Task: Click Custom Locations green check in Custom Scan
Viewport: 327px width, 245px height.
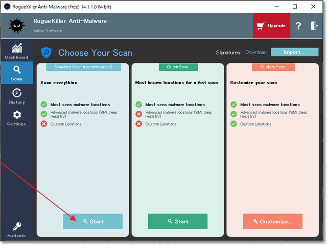Action: click(x=233, y=124)
